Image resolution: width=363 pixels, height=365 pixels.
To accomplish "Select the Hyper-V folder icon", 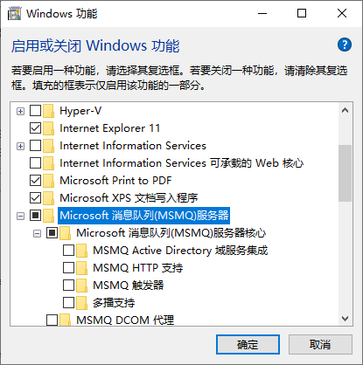I will click(48, 111).
